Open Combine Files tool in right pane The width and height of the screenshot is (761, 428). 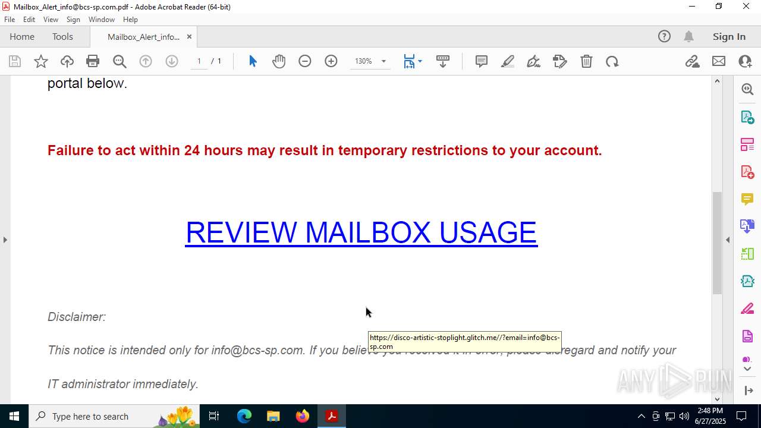[x=747, y=226]
